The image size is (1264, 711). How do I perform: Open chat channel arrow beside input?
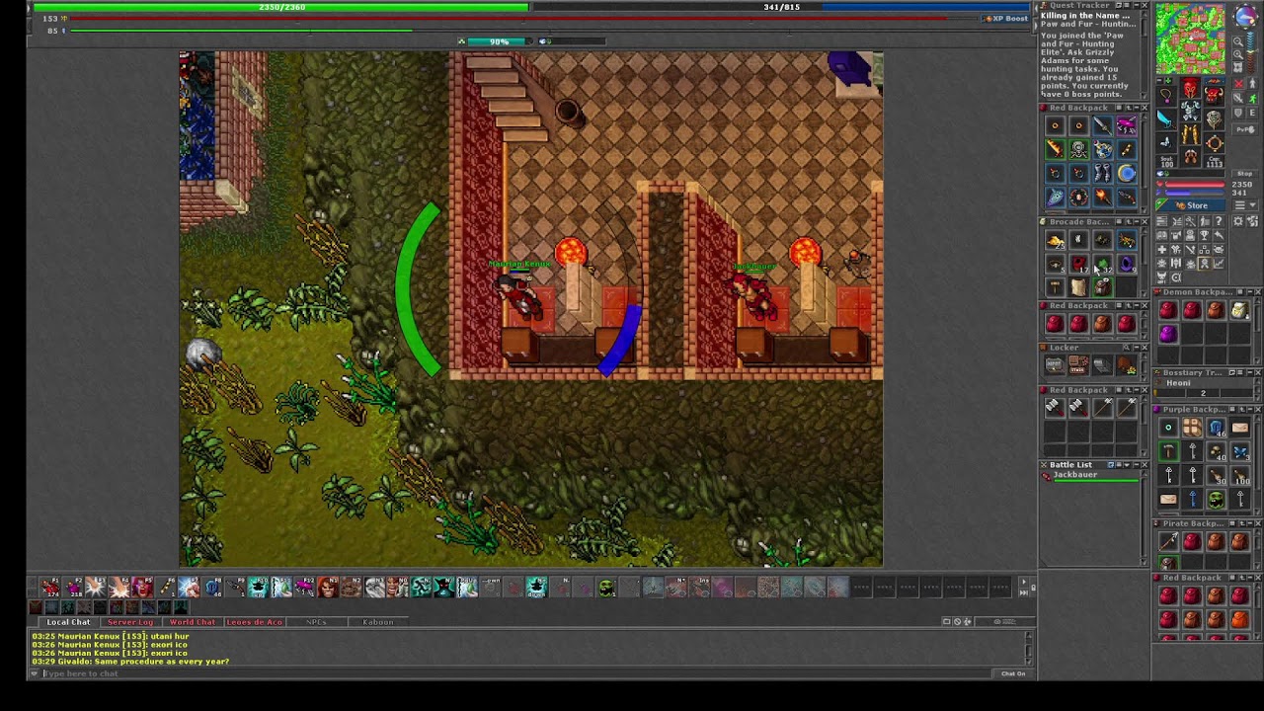[x=35, y=673]
